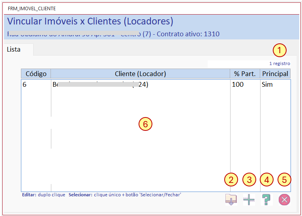Click the 'Editar: duplo clique' hint text
This screenshot has height=216, width=302.
(43, 195)
